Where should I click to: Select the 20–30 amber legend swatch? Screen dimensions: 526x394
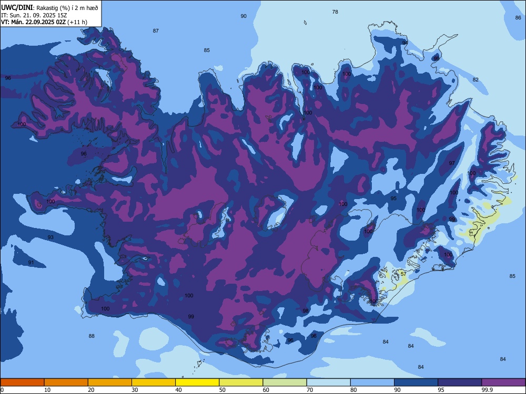coord(110,382)
